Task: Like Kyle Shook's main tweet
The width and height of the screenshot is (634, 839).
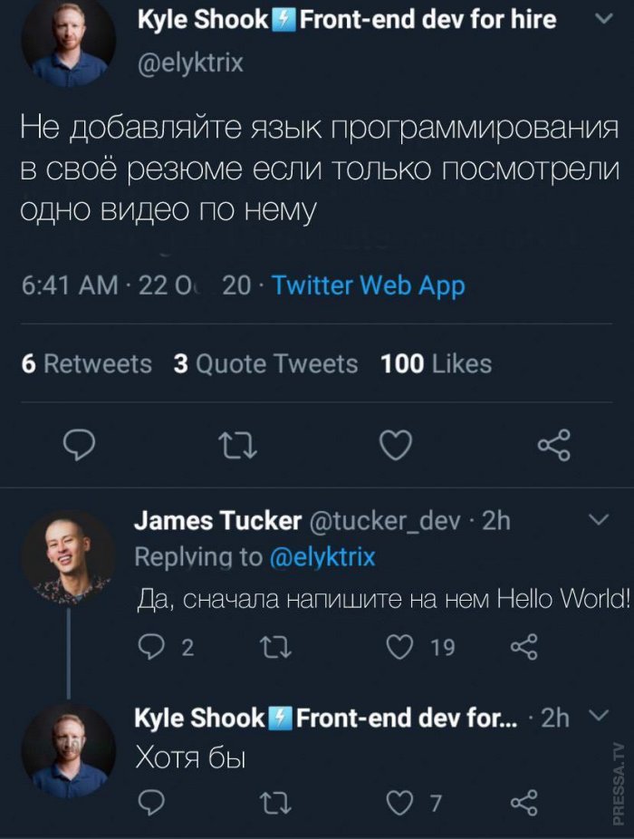Action: [395, 445]
